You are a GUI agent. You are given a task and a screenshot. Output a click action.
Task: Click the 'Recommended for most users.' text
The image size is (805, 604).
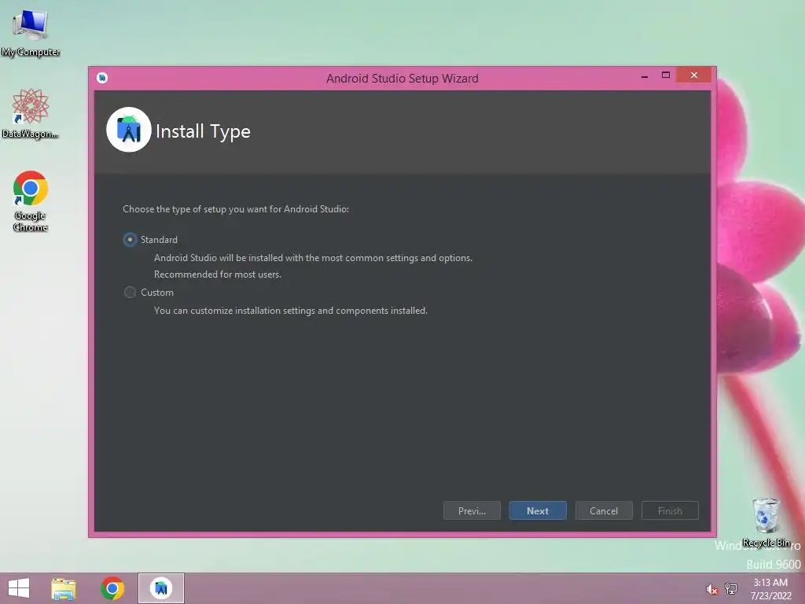tap(218, 274)
